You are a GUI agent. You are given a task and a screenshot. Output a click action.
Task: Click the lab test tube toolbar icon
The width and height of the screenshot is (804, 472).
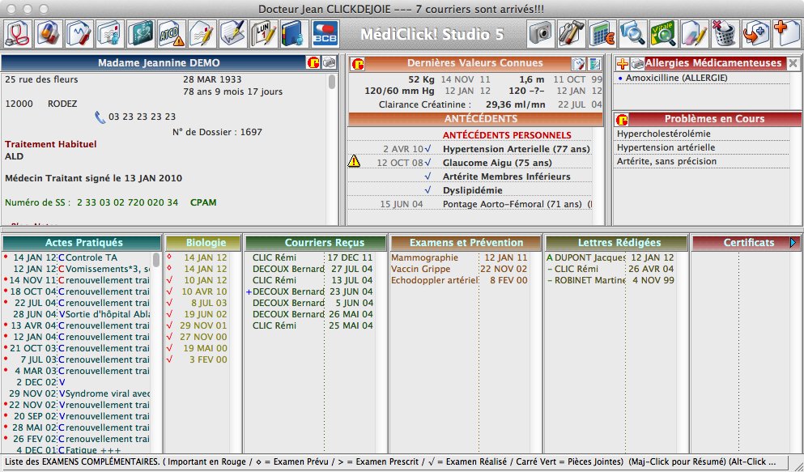[x=80, y=34]
